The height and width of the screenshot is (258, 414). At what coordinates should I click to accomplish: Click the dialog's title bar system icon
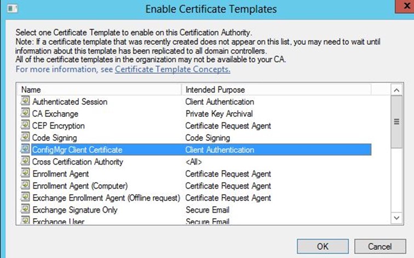pos(12,9)
